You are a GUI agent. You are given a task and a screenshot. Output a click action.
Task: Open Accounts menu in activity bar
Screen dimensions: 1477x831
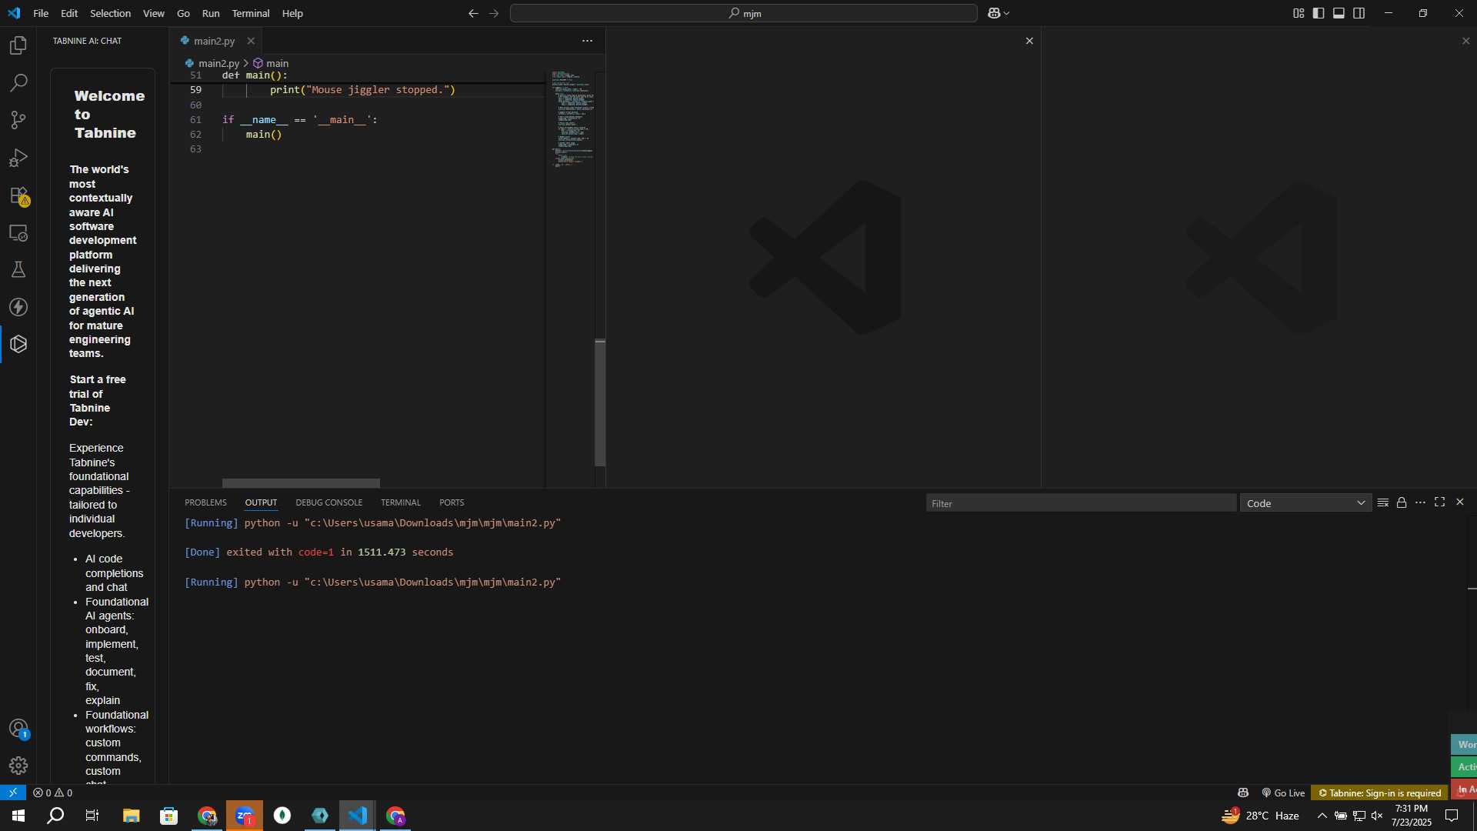[x=18, y=729]
